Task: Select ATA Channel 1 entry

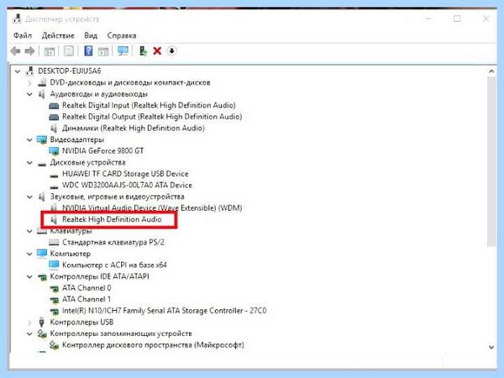Action: coord(87,299)
